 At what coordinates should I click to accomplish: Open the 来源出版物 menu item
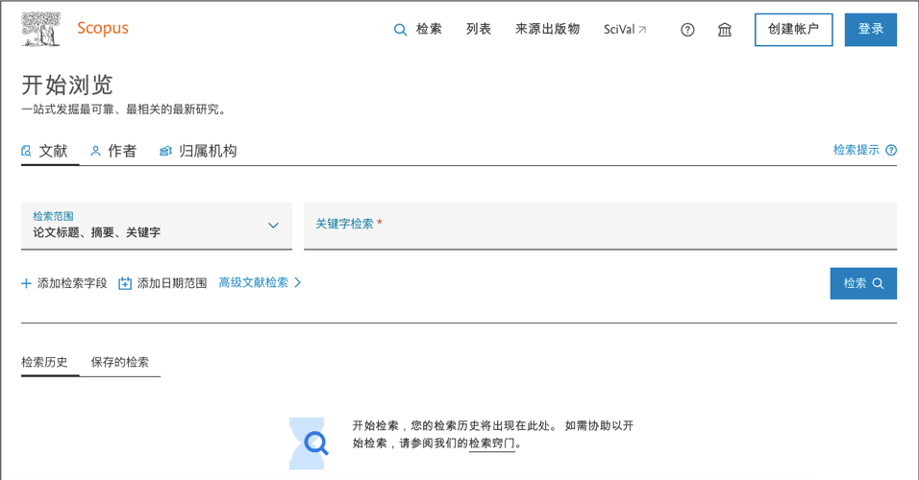[547, 30]
